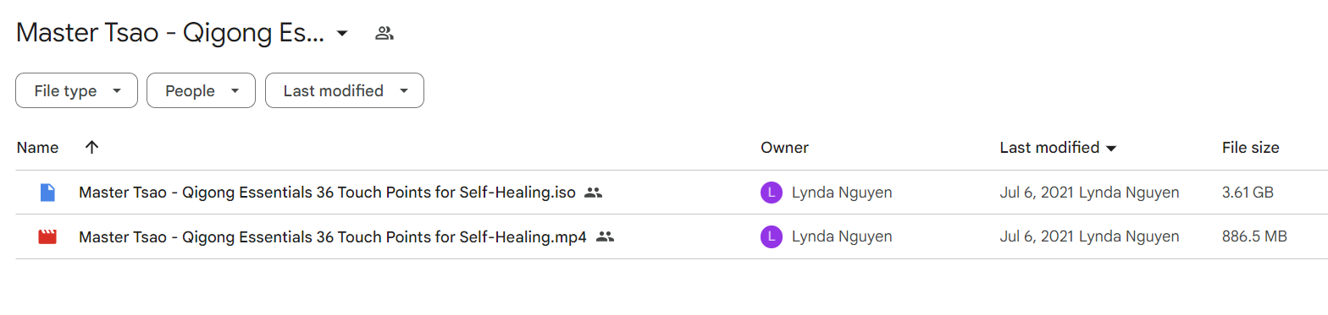
Task: Expand the folder title dropdown arrow
Action: coord(342,34)
